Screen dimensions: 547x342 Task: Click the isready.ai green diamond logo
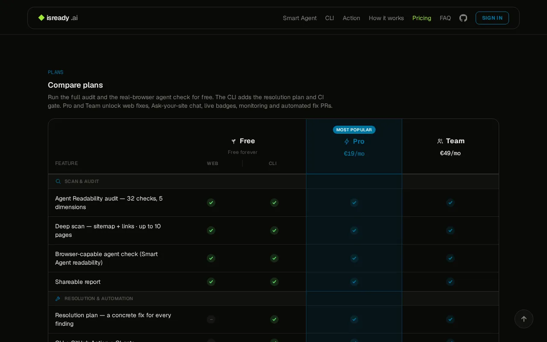coord(41,18)
